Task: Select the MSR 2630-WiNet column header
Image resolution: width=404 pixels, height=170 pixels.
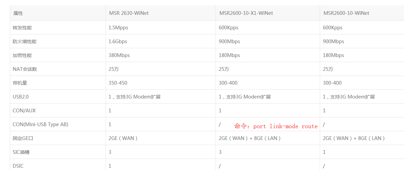Action: (129, 13)
